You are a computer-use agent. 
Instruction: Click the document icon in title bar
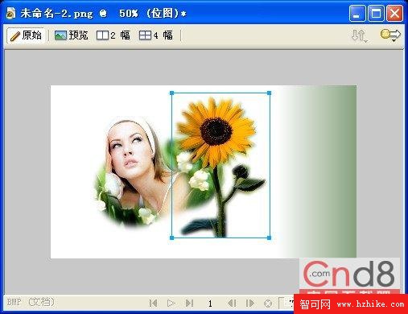10,13
